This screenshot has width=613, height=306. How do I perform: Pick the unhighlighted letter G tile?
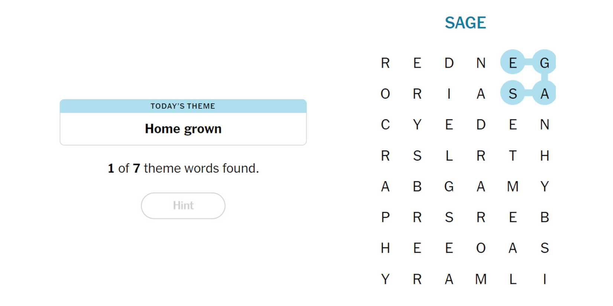[x=449, y=186]
